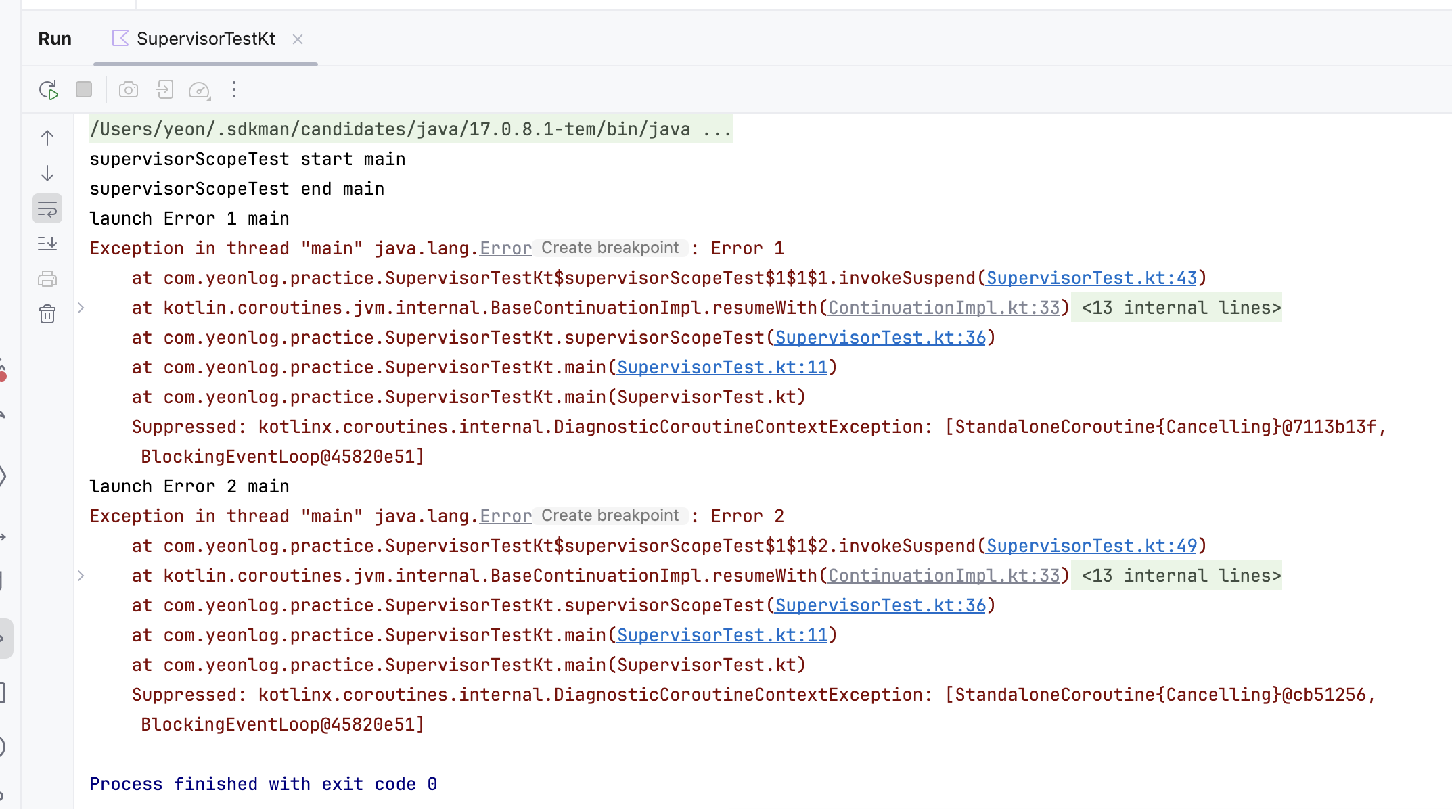
Task: Close the SupervisorTestKt tab
Action: click(298, 39)
